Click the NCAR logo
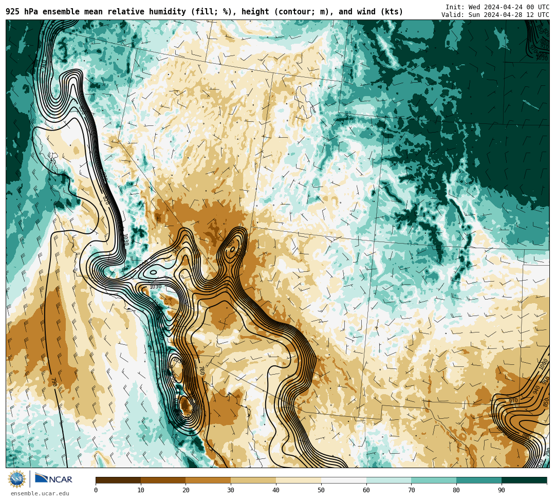The image size is (555, 500). coord(53,479)
